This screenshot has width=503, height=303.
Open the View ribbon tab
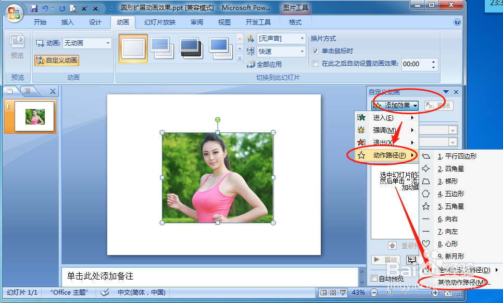(x=224, y=22)
